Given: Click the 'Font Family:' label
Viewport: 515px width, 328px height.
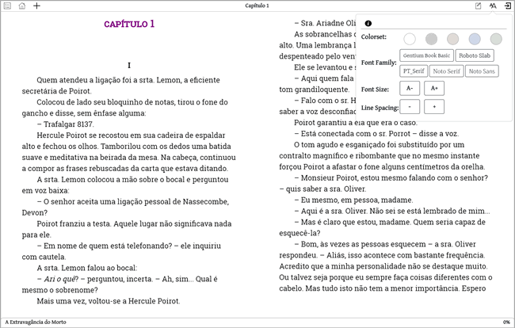Looking at the screenshot, I should pos(379,63).
